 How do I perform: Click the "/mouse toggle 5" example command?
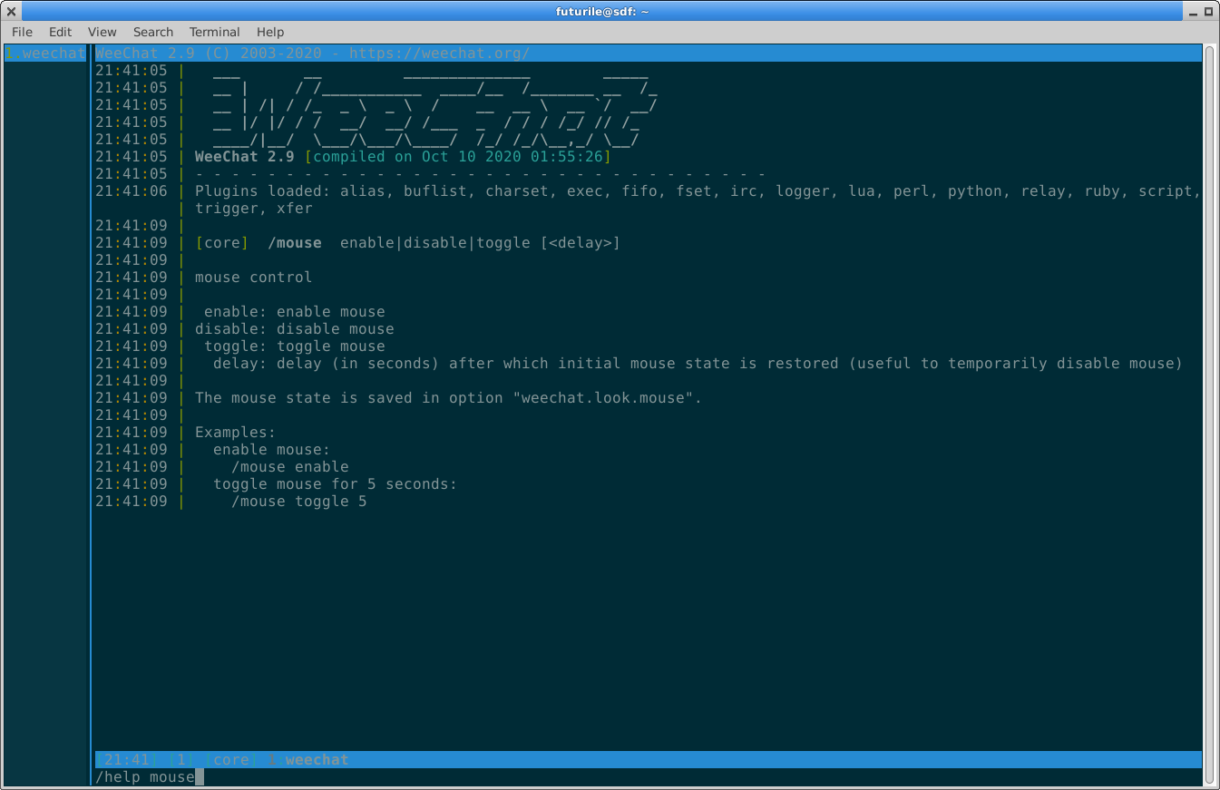[x=299, y=502]
